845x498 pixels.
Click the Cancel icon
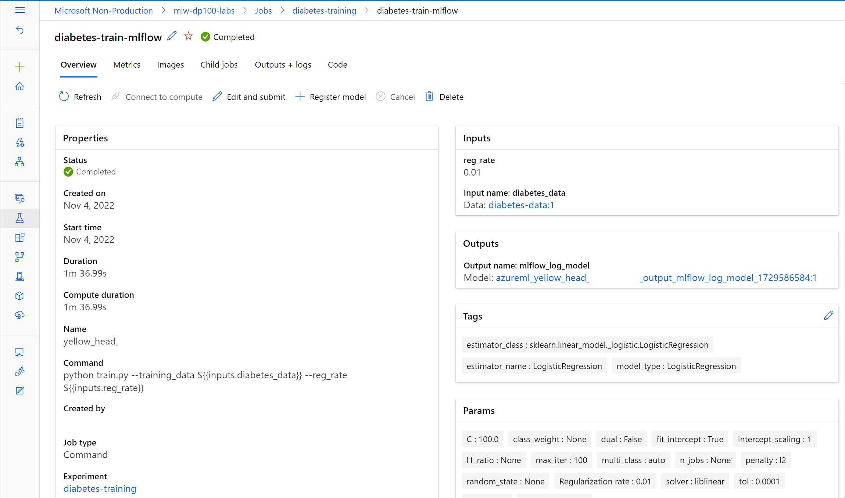pos(380,97)
